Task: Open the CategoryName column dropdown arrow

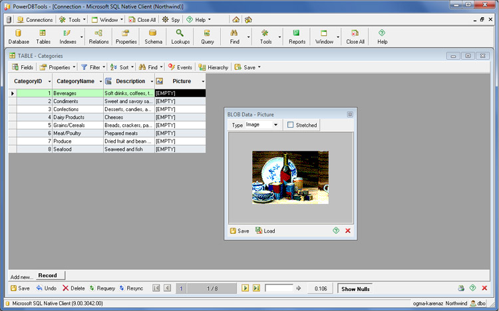Action: click(x=100, y=81)
